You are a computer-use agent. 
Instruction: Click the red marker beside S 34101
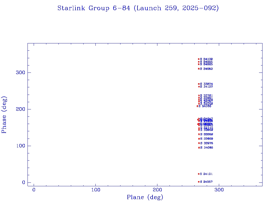point(199,174)
